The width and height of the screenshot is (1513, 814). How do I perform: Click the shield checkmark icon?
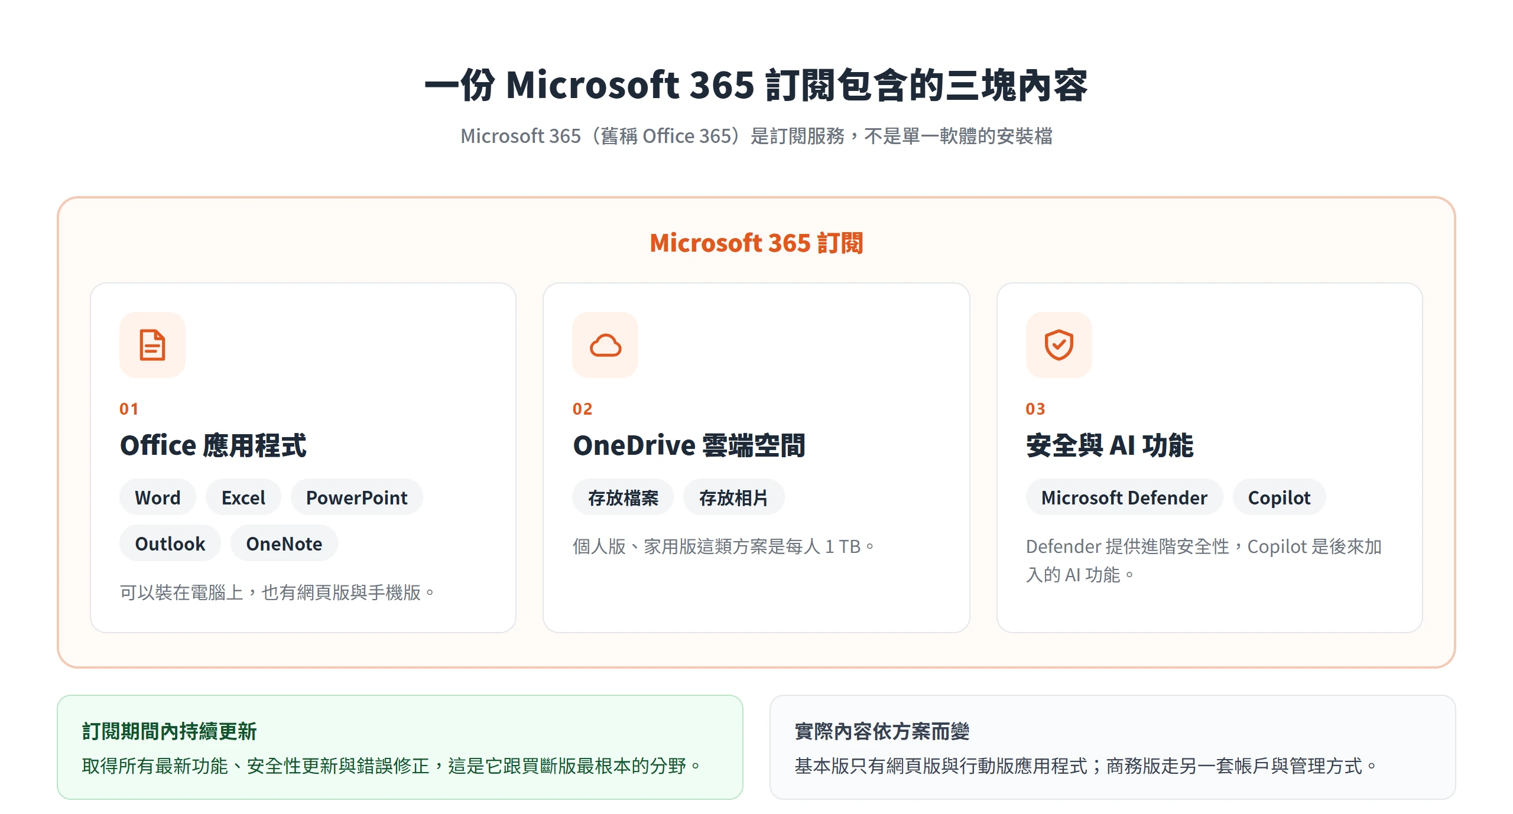click(1059, 345)
